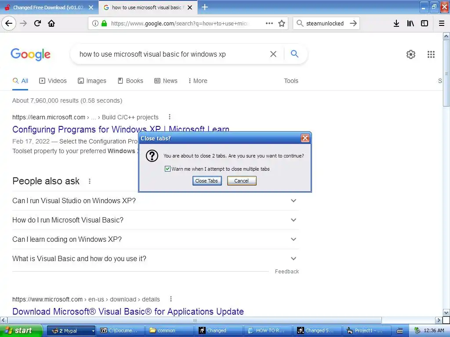Image resolution: width=450 pixels, height=337 pixels.
Task: Reload the current page
Action: pos(37,23)
